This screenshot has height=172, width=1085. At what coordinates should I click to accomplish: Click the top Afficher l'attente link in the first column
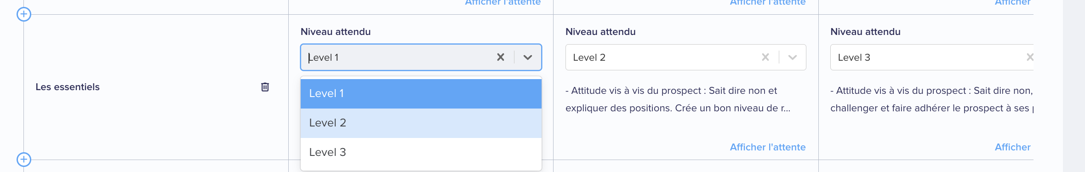coord(503,3)
